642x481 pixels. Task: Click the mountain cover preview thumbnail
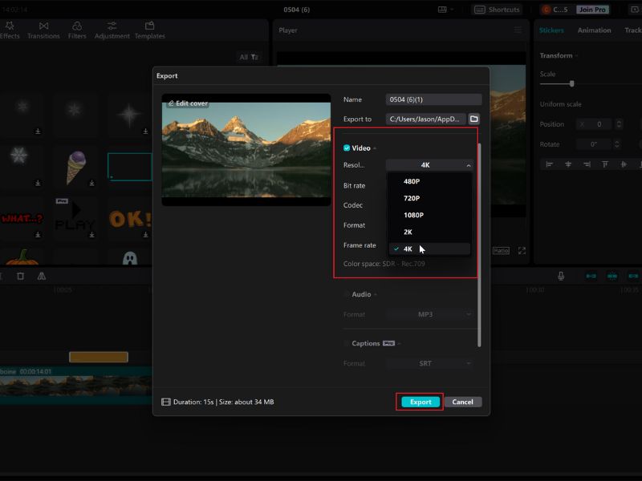click(246, 150)
